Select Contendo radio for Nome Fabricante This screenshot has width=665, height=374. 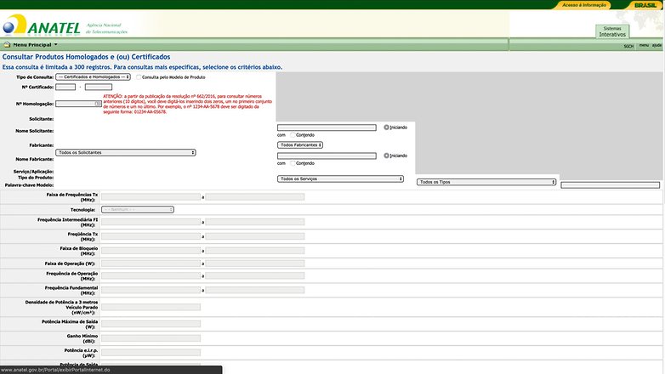(293, 163)
